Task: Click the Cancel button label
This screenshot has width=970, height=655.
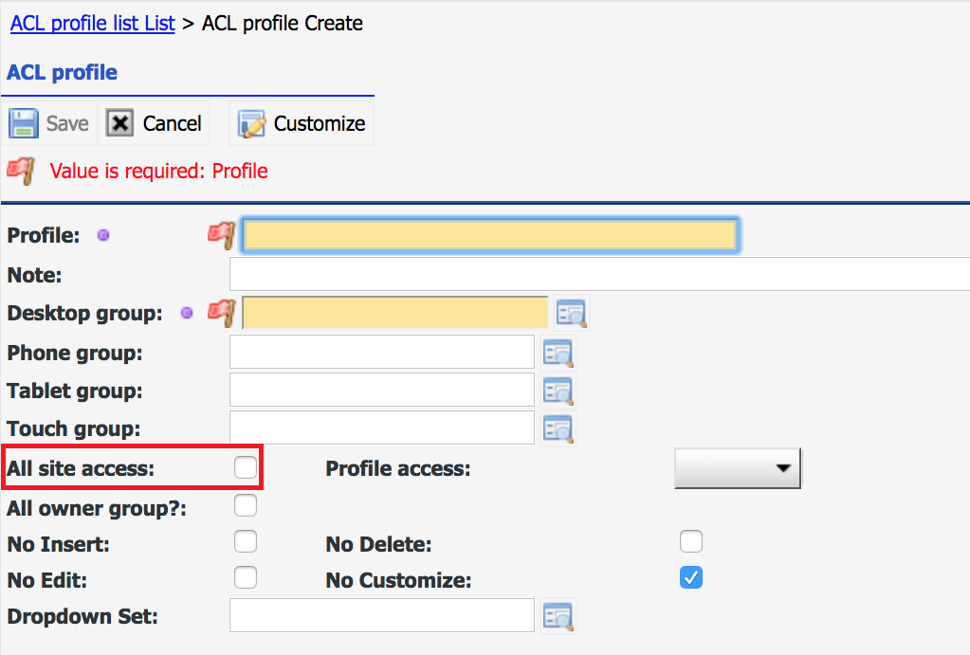Action: (172, 124)
